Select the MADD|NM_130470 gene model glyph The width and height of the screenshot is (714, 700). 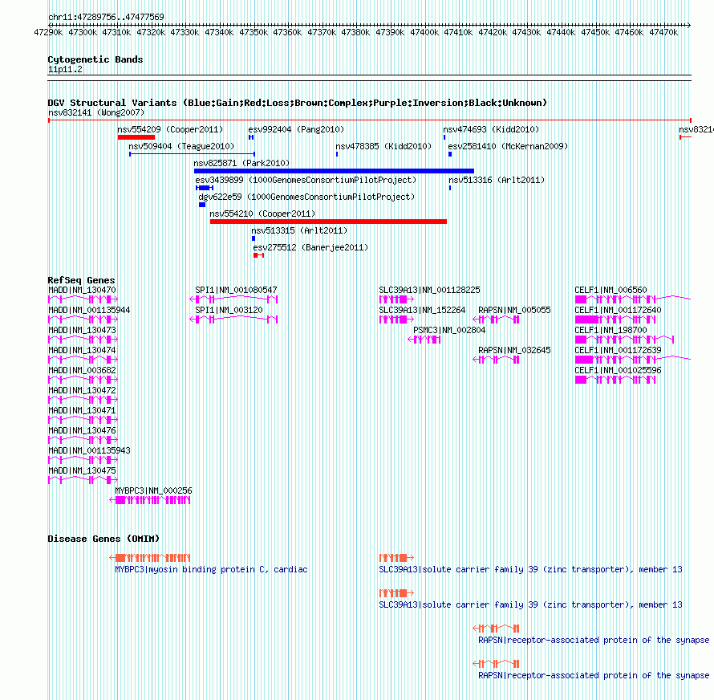pos(83,299)
